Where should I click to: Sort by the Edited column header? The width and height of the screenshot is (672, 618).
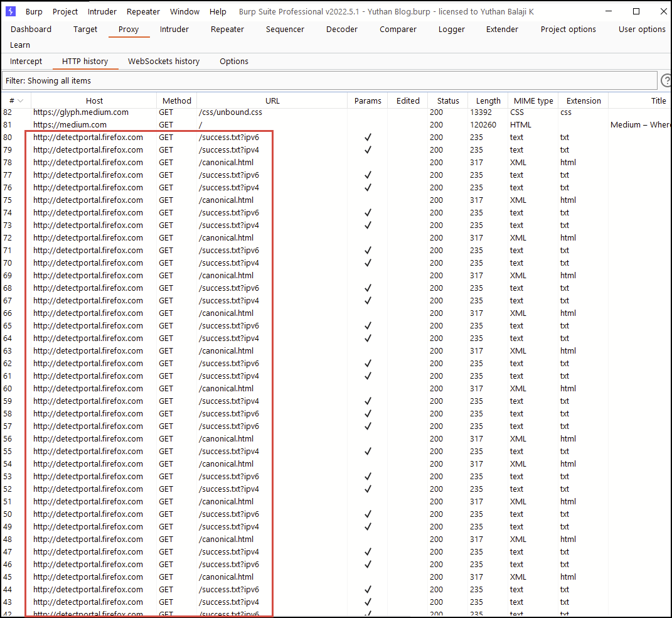tap(408, 100)
